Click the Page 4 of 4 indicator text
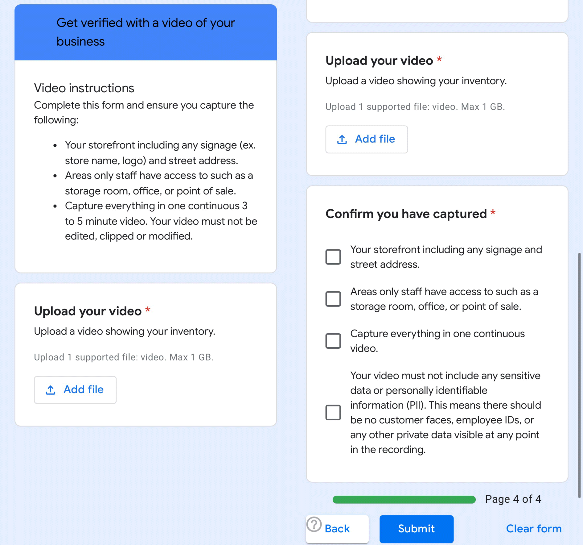The width and height of the screenshot is (583, 545). point(513,499)
